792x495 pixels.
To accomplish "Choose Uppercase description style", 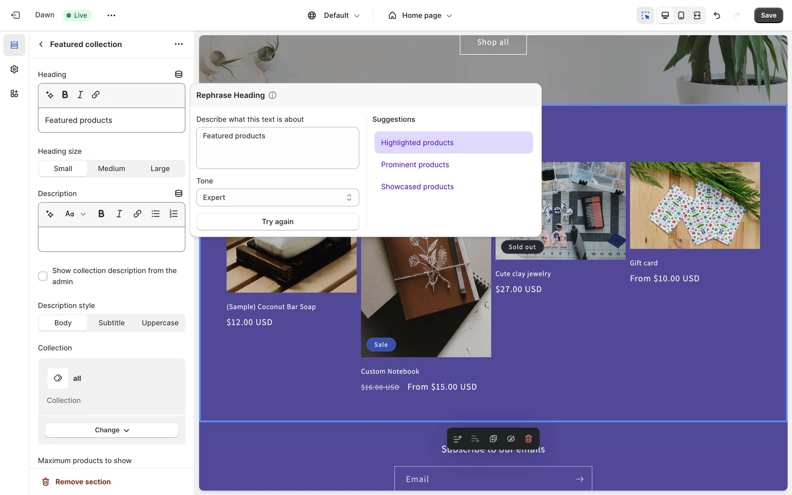I will pos(160,323).
